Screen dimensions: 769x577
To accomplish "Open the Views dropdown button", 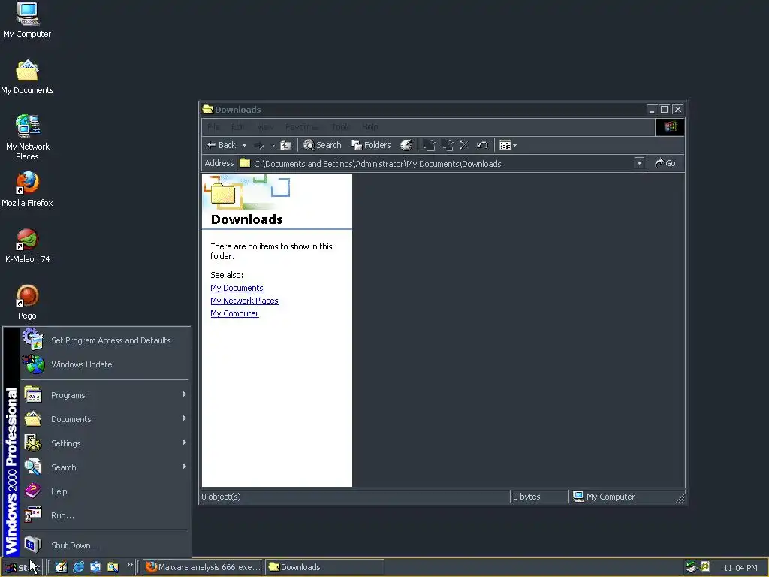I will (x=508, y=145).
